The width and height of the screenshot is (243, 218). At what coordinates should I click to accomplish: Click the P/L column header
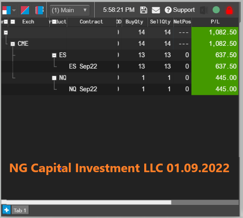(215, 22)
